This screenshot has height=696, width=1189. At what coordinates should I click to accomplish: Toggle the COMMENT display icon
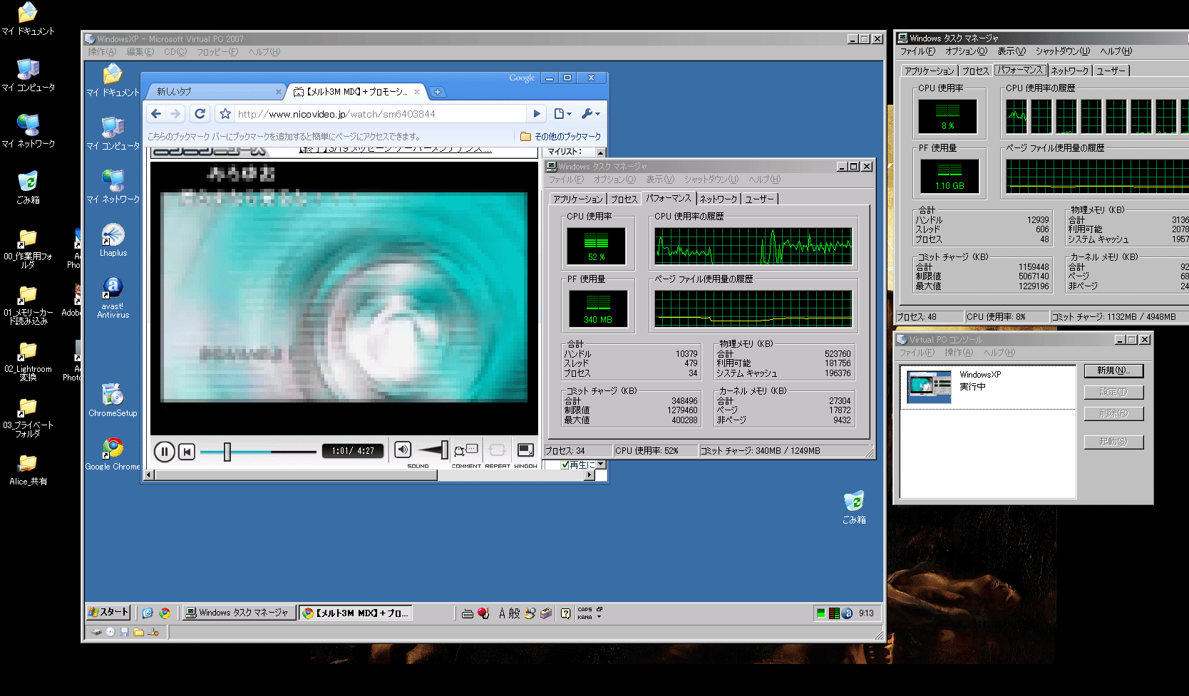click(466, 450)
